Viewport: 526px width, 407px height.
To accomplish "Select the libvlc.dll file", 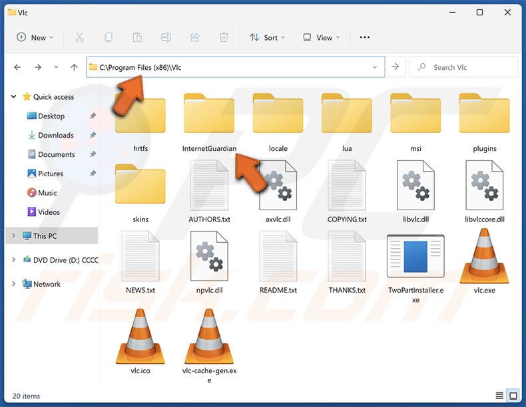I will 415,192.
